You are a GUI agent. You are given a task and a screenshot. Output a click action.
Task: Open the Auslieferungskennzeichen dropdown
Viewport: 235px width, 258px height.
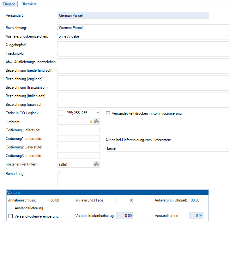click(x=227, y=36)
